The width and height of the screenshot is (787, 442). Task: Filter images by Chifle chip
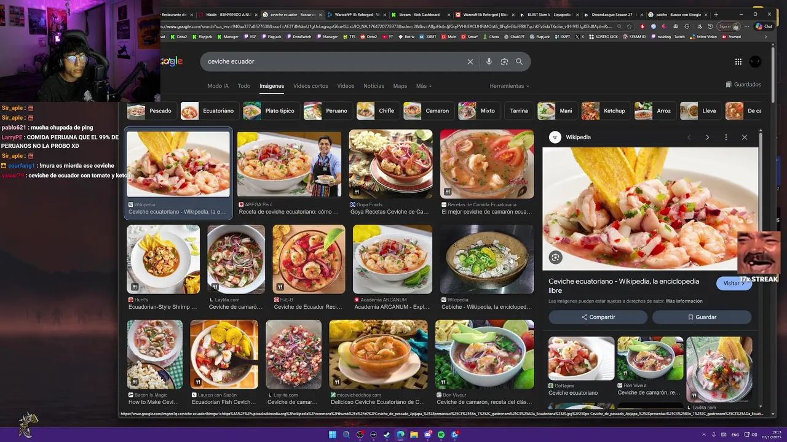(377, 111)
